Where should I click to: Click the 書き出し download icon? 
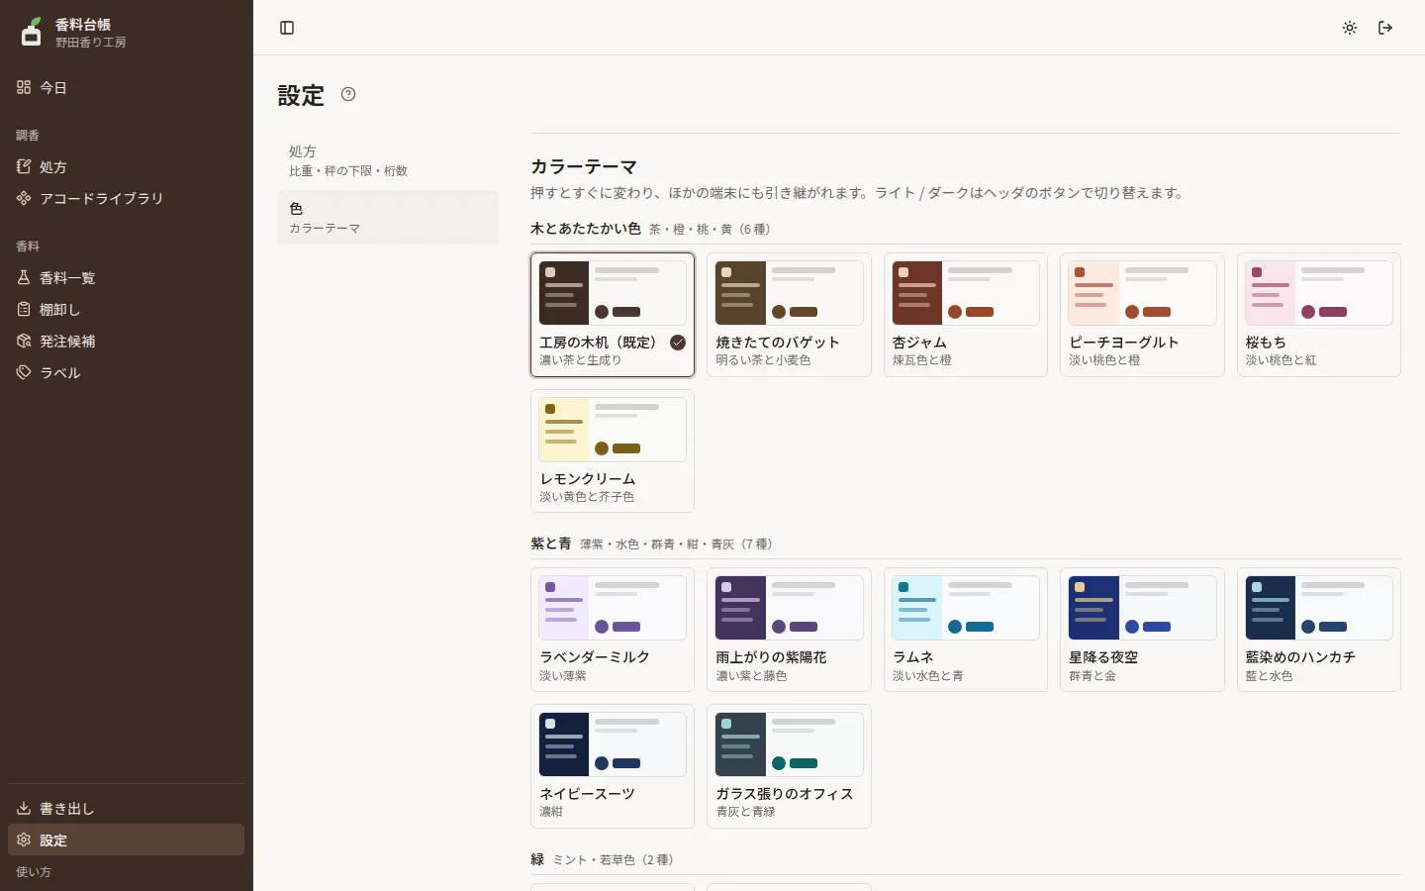click(24, 808)
